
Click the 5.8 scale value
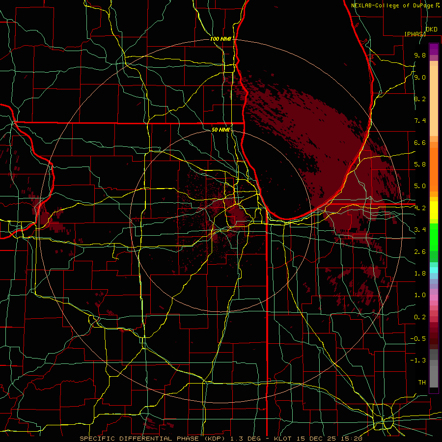[420, 165]
